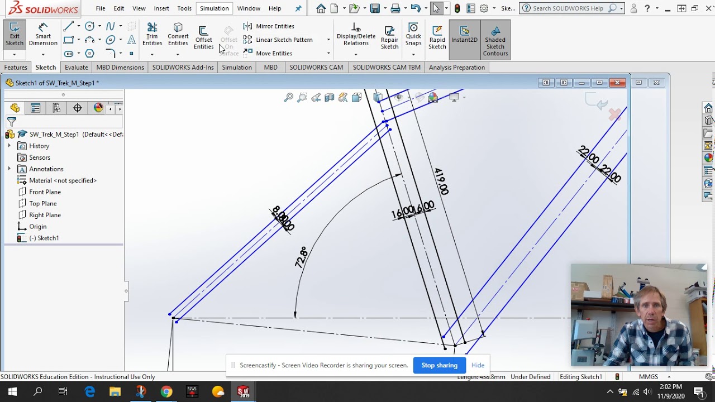715x402 pixels.
Task: Click the Quick Snaps icon
Action: 413,35
